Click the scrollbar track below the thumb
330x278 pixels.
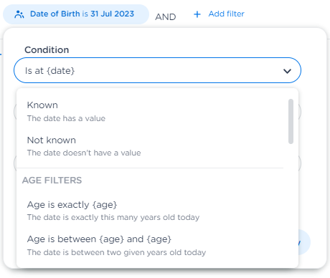[291, 203]
